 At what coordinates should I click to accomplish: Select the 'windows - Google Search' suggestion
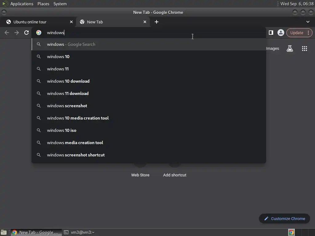point(149,44)
